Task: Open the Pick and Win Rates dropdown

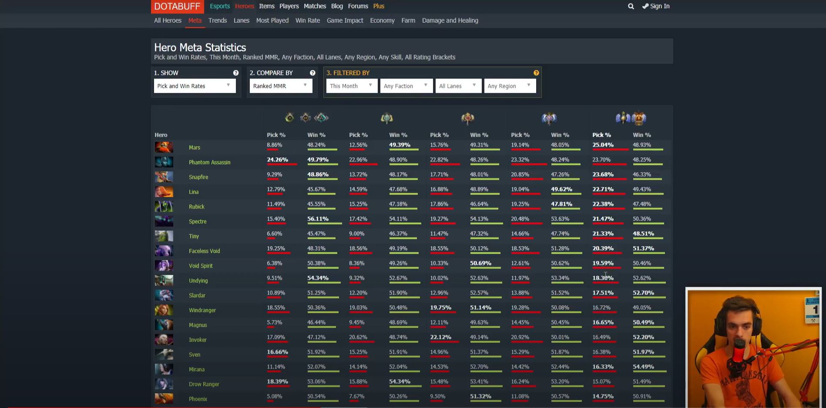Action: click(x=195, y=86)
